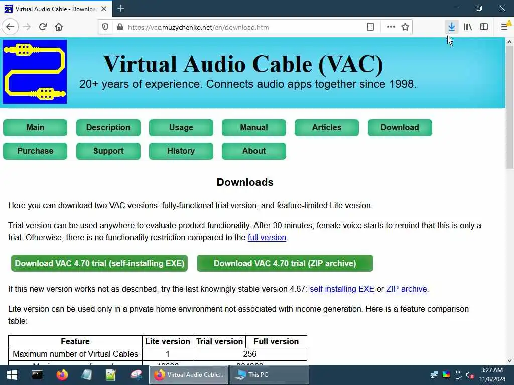Viewport: 514px width, 385px height.
Task: Open the Main navigation page
Action: pyautogui.click(x=35, y=127)
